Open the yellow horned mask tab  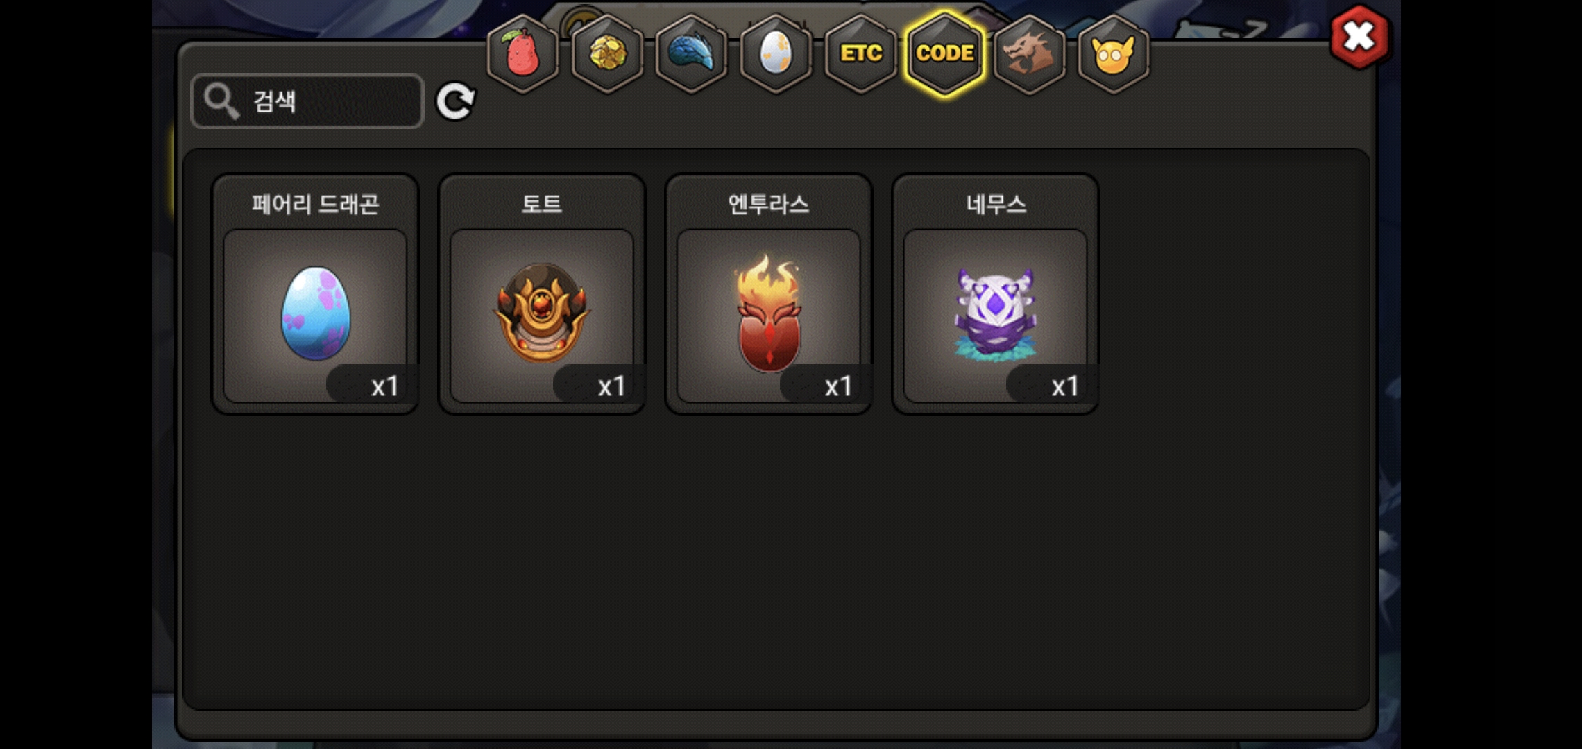(x=1114, y=53)
